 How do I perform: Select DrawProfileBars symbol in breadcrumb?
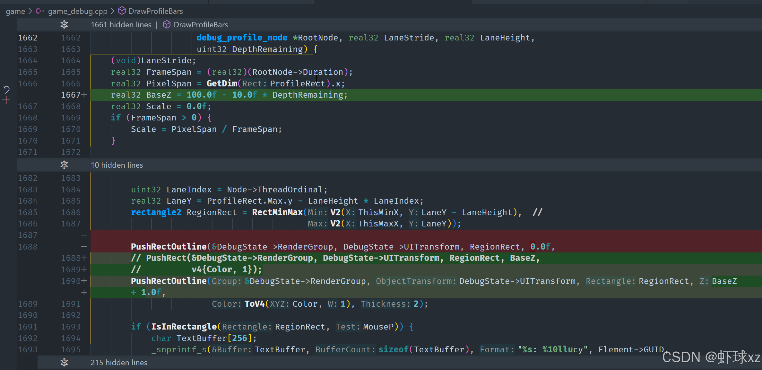click(156, 11)
